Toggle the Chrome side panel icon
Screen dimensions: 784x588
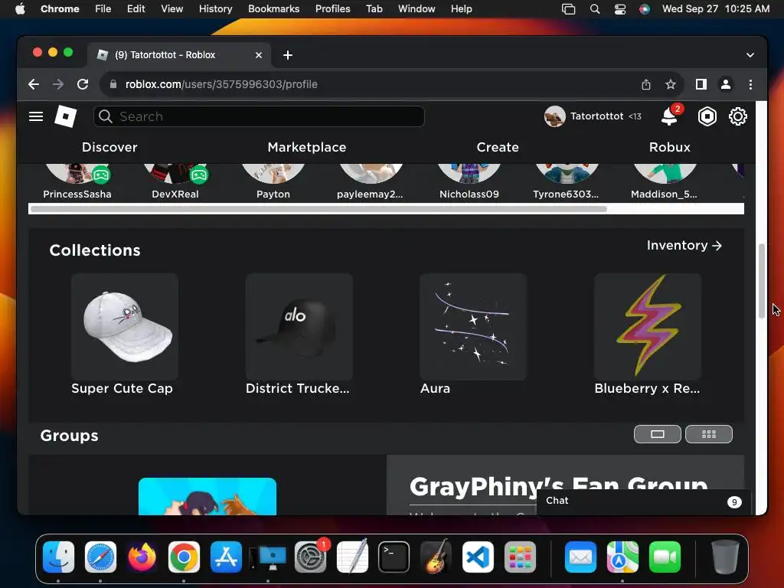click(x=701, y=84)
